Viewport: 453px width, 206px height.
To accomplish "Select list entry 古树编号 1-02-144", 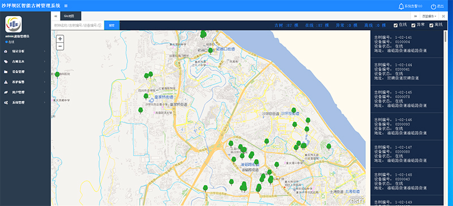I will pos(407,72).
